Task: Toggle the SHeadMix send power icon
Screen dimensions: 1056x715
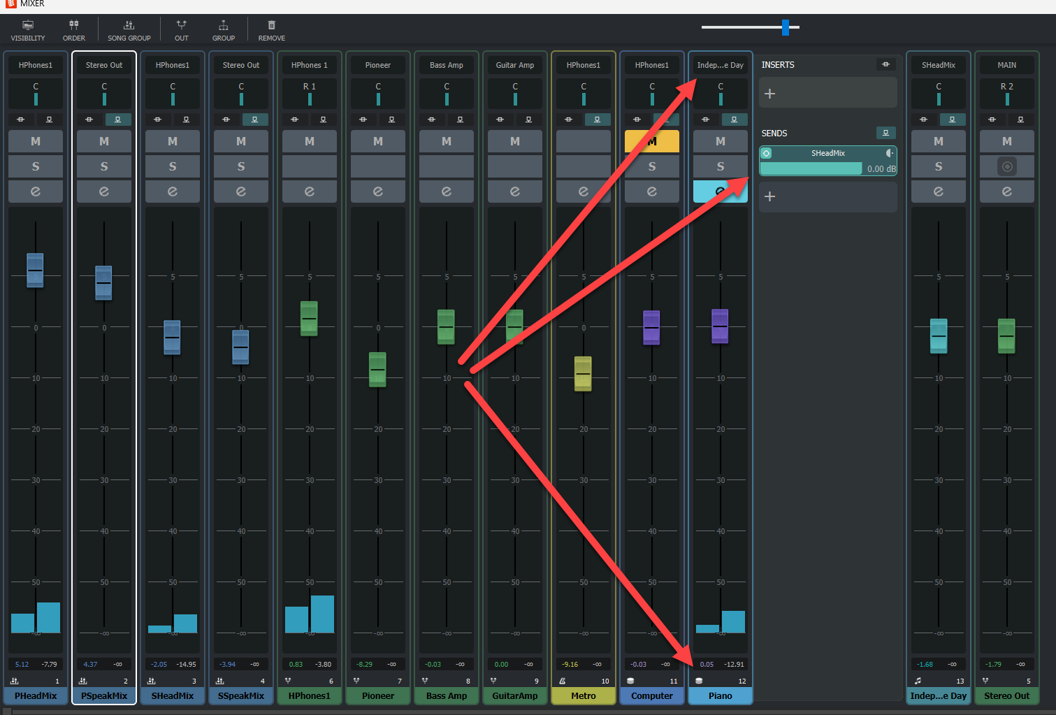Action: [x=766, y=153]
